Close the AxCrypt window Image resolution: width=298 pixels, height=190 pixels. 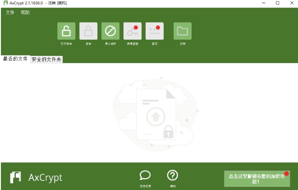click(291, 3)
